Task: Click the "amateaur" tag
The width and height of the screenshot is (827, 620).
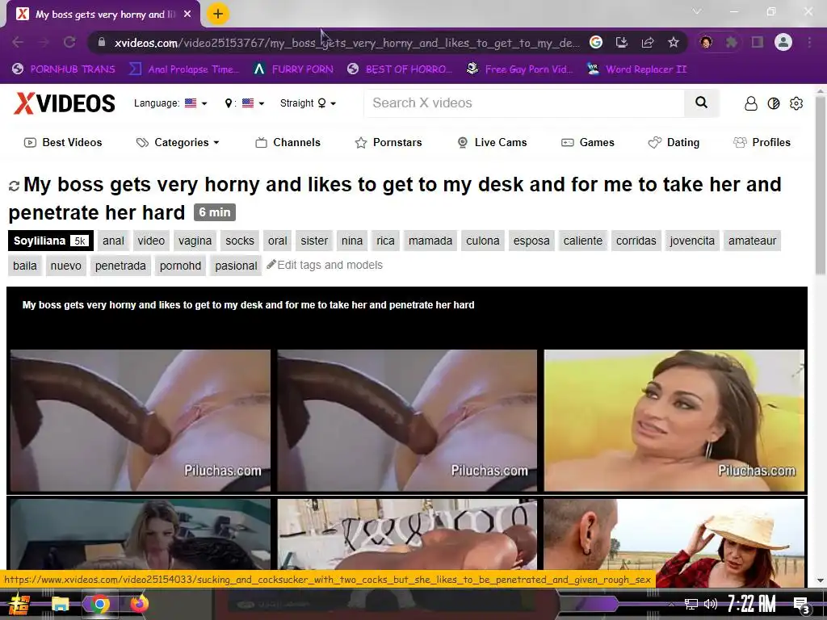Action: pyautogui.click(x=752, y=241)
